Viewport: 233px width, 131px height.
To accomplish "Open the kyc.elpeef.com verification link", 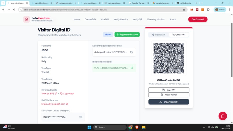I will click(x=55, y=104).
